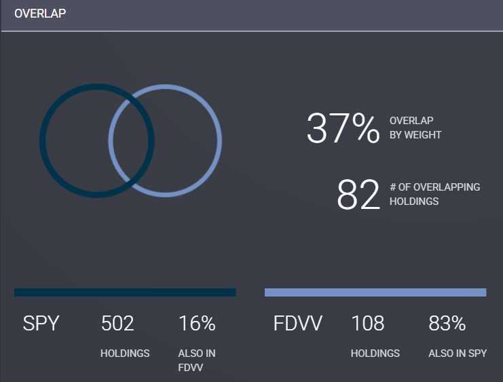Click the HOLDINGS label under 502
503x382 pixels.
125,354
